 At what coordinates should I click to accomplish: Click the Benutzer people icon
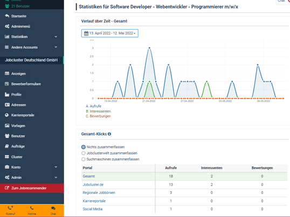pyautogui.click(x=7, y=136)
